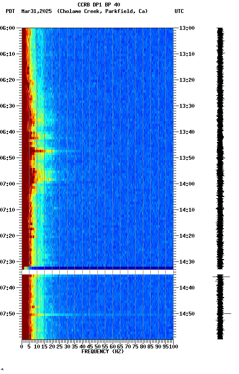Click the '13:40' UTC time label

pos(187,132)
